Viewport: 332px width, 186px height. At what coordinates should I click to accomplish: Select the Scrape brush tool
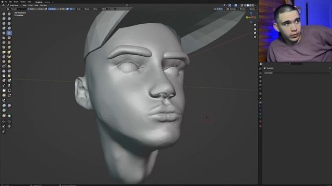(x=4, y=42)
